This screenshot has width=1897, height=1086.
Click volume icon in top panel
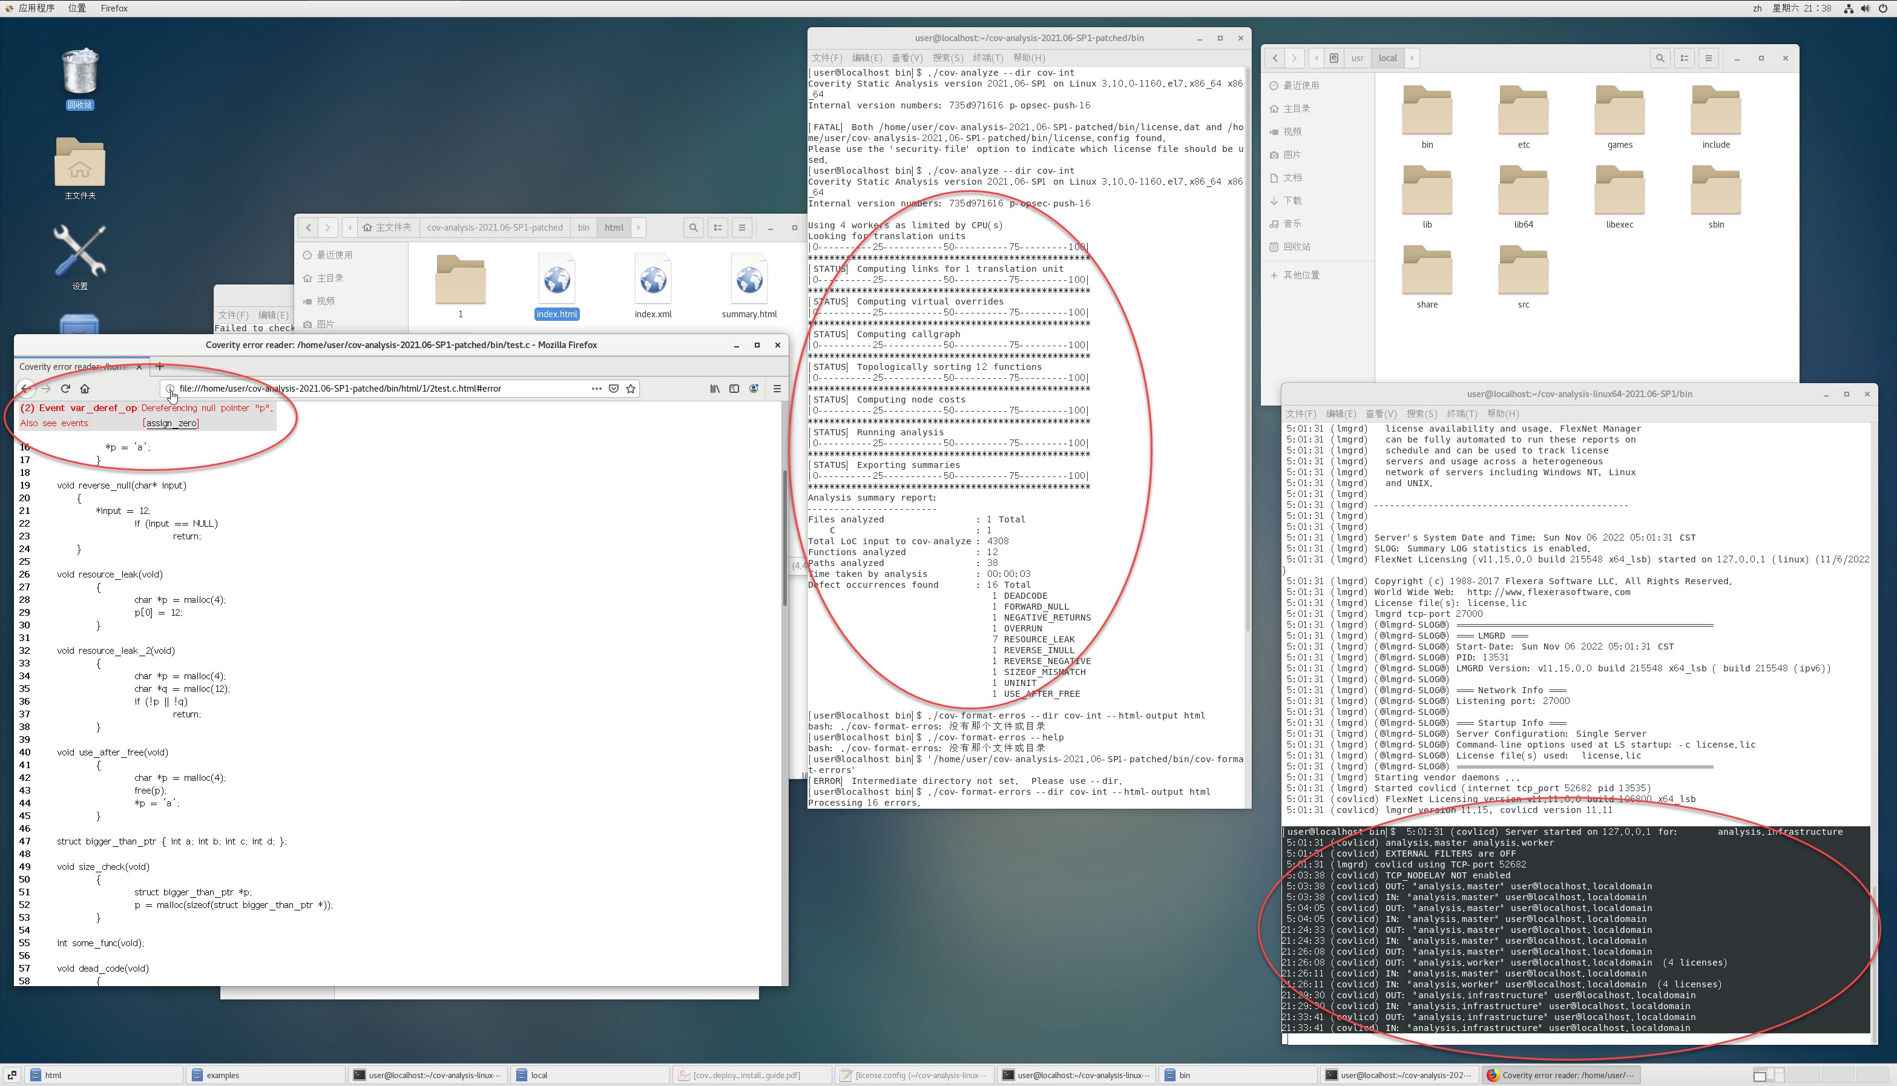1865,8
